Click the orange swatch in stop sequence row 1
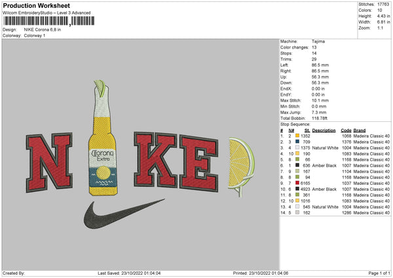The height and width of the screenshot is (278, 393). [297, 136]
